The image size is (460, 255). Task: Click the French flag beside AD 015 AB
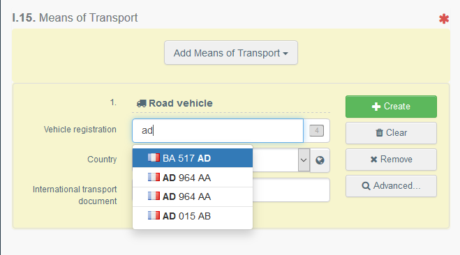click(x=154, y=215)
